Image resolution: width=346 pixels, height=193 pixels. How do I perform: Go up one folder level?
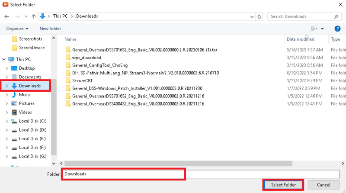34,16
